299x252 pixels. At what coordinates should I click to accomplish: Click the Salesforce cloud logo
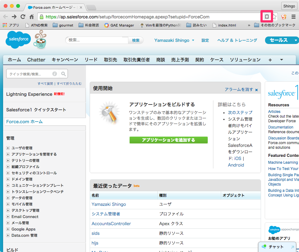[x=18, y=40]
